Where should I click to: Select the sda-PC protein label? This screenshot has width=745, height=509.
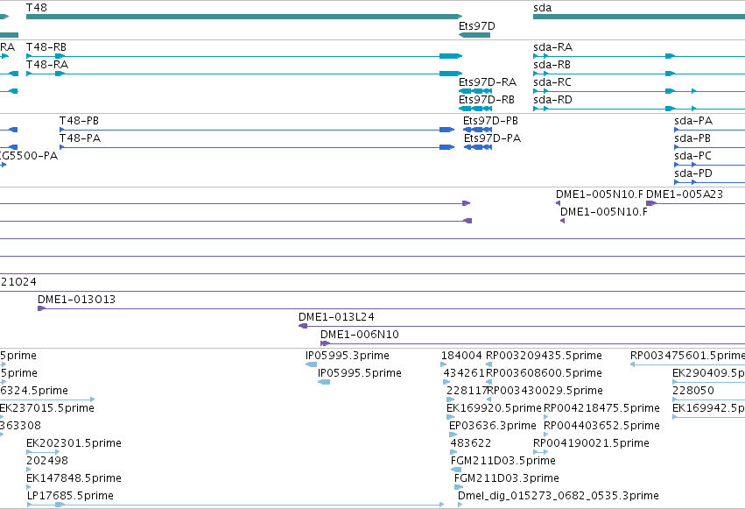click(x=692, y=156)
